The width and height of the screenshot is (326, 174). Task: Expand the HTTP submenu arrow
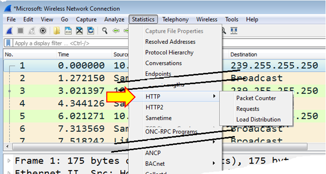tap(214, 96)
